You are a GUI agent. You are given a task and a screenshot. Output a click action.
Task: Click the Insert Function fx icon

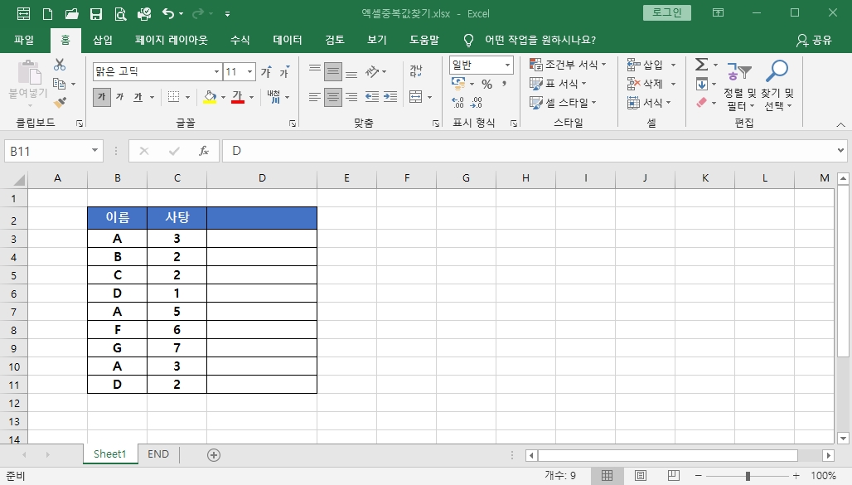click(205, 150)
